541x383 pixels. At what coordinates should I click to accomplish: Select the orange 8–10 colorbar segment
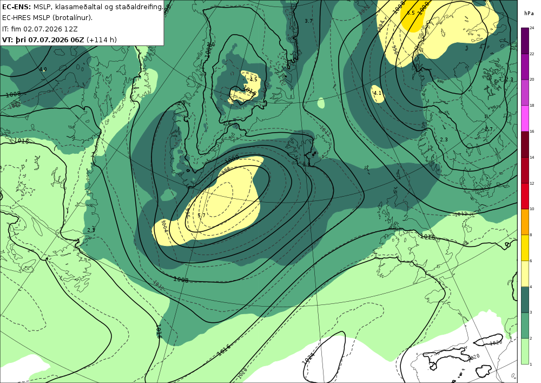[525, 222]
